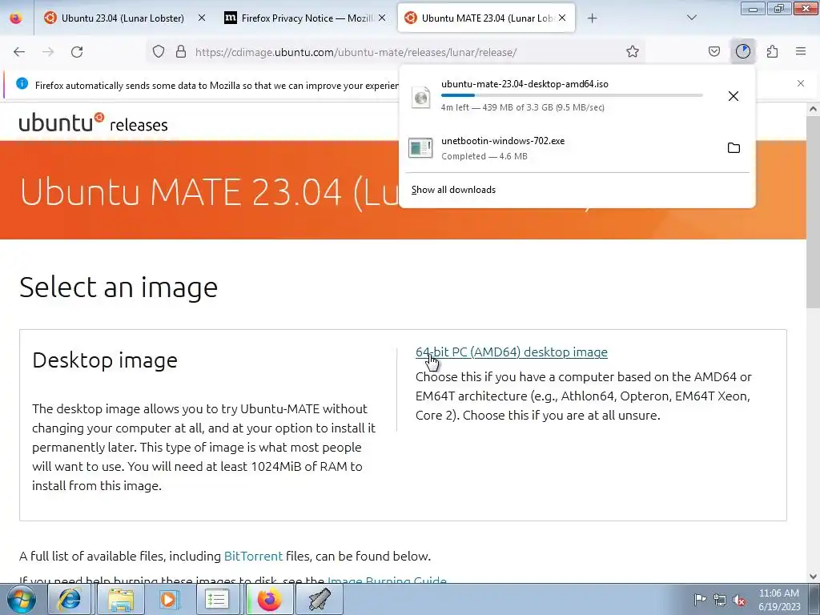The height and width of the screenshot is (615, 820).
Task: Open Windows Media Player taskbar icon
Action: coord(168,599)
